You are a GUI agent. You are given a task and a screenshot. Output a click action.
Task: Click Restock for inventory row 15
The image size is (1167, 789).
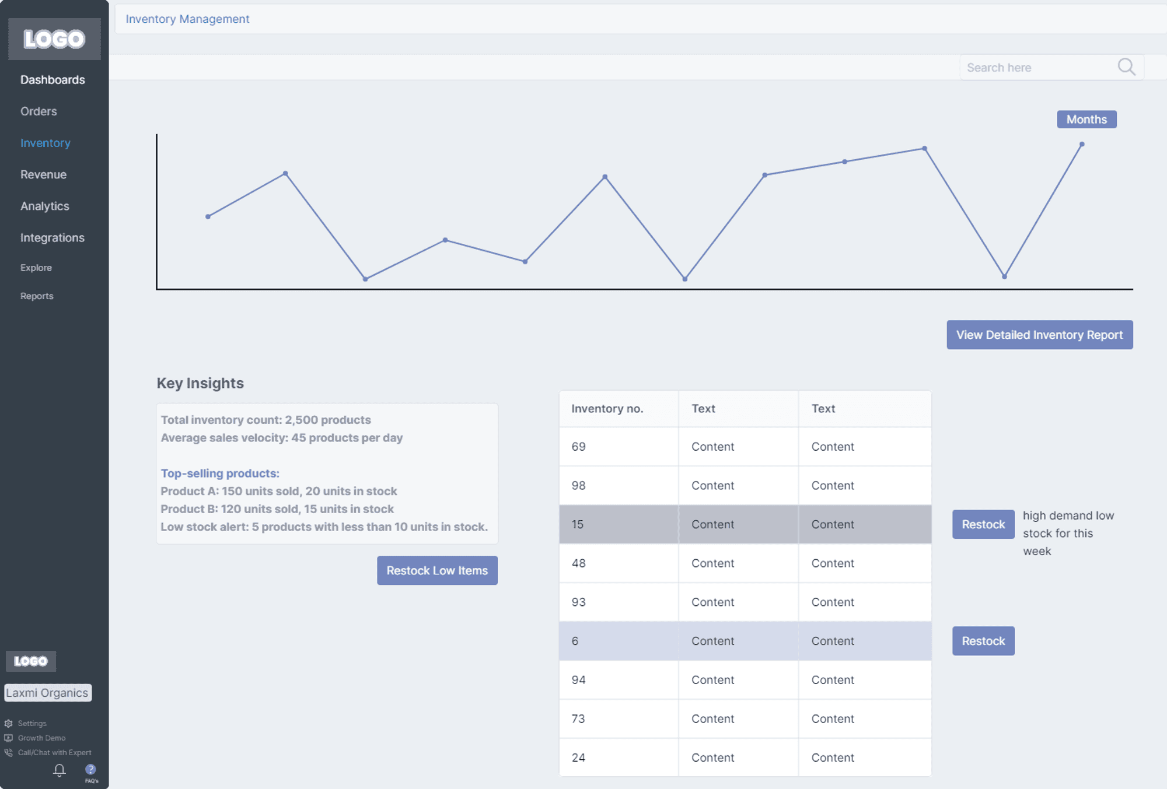point(983,524)
